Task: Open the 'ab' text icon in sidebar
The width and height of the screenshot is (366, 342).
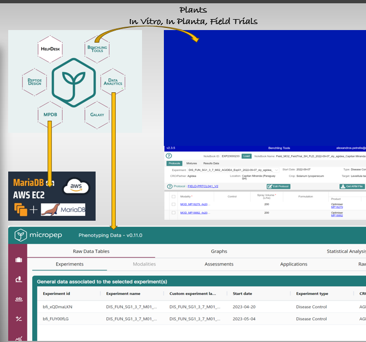Action: pyautogui.click(x=19, y=299)
